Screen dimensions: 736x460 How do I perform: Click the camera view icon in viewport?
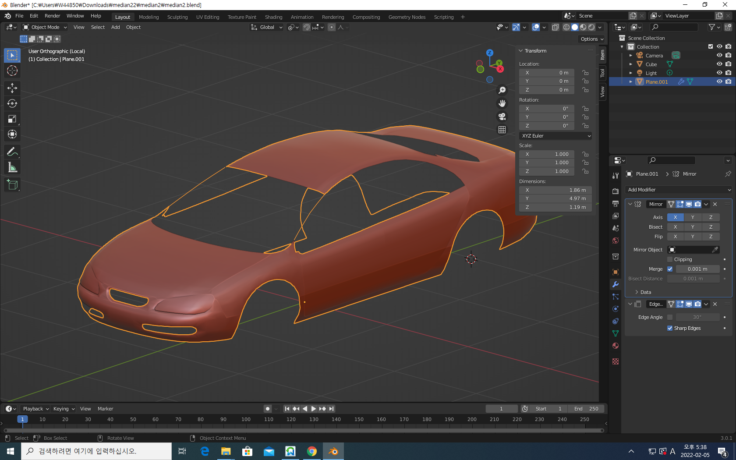click(502, 117)
